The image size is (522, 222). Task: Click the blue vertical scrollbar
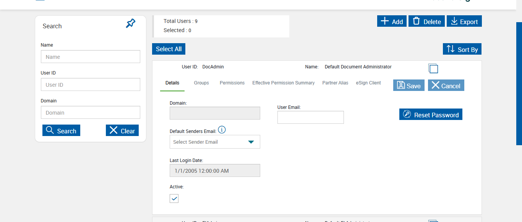519,84
